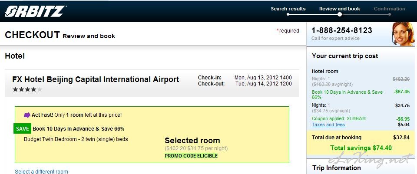Click the Trip Information heading
The image size is (417, 174).
(x=336, y=168)
